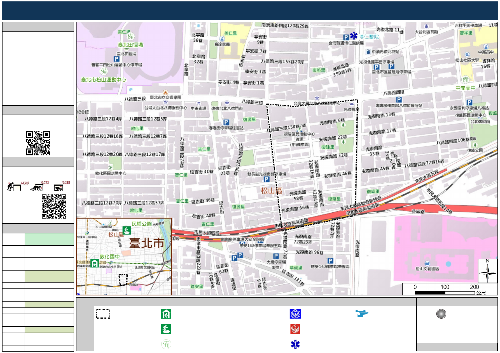The width and height of the screenshot is (500, 353).
Task: Click the green 備 circle icon in legend
Action: (166, 344)
